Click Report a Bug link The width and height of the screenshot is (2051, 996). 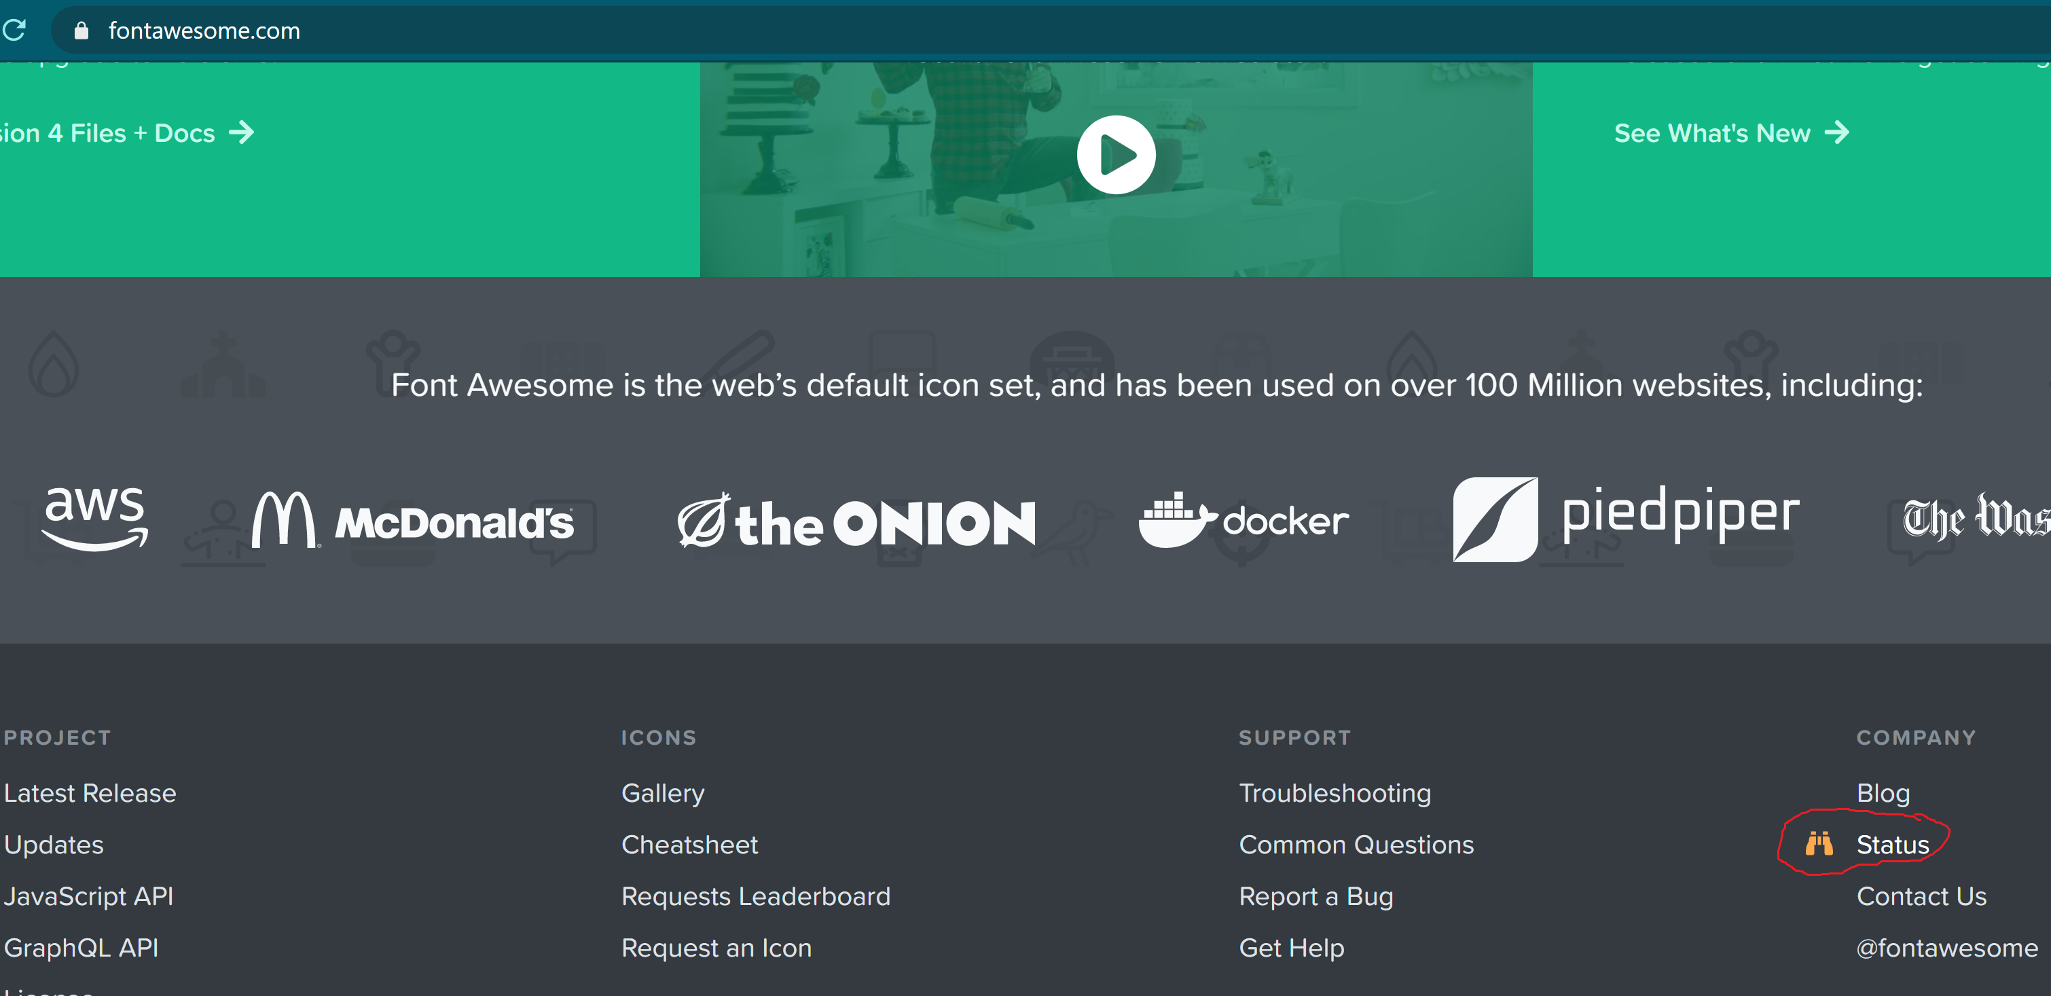pyautogui.click(x=1315, y=896)
